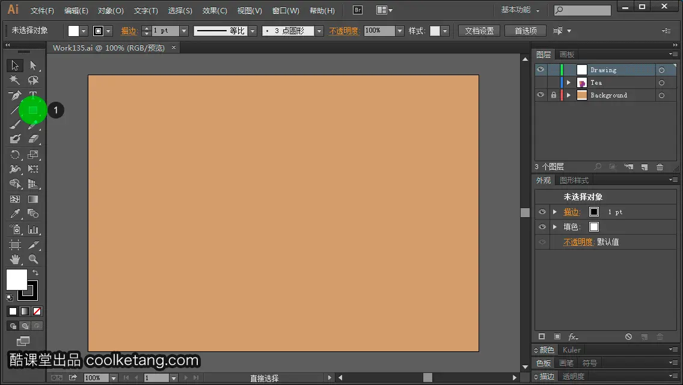Switch to the 画板 tab
The height and width of the screenshot is (385, 683).
pos(567,55)
